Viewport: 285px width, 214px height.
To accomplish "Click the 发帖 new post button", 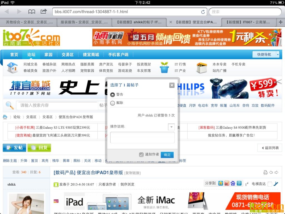I will [14, 148].
